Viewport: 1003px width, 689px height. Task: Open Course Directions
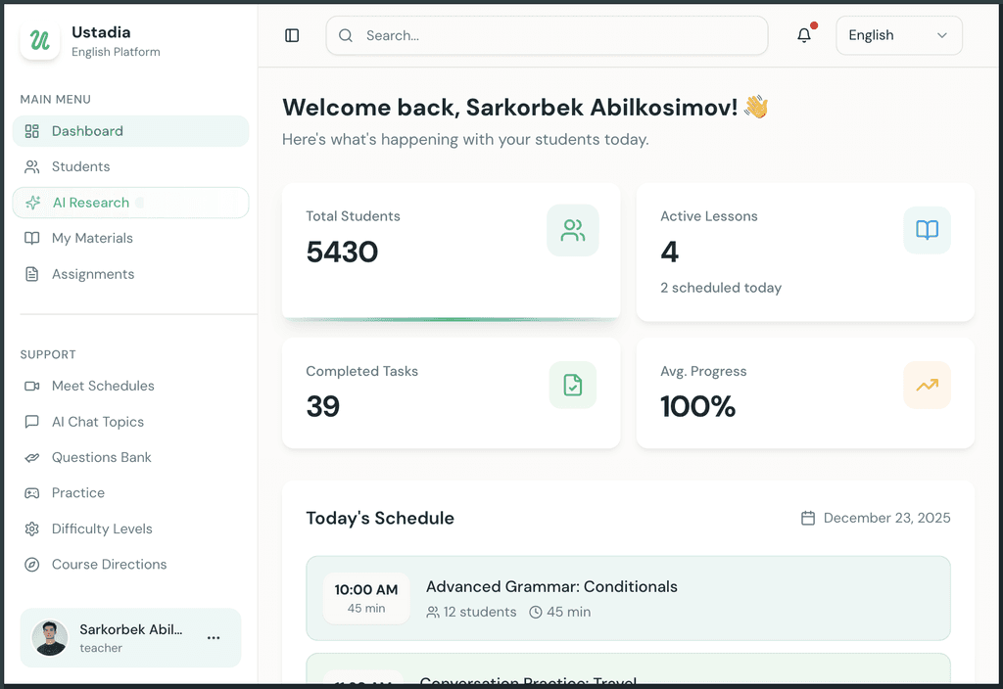[130, 565]
